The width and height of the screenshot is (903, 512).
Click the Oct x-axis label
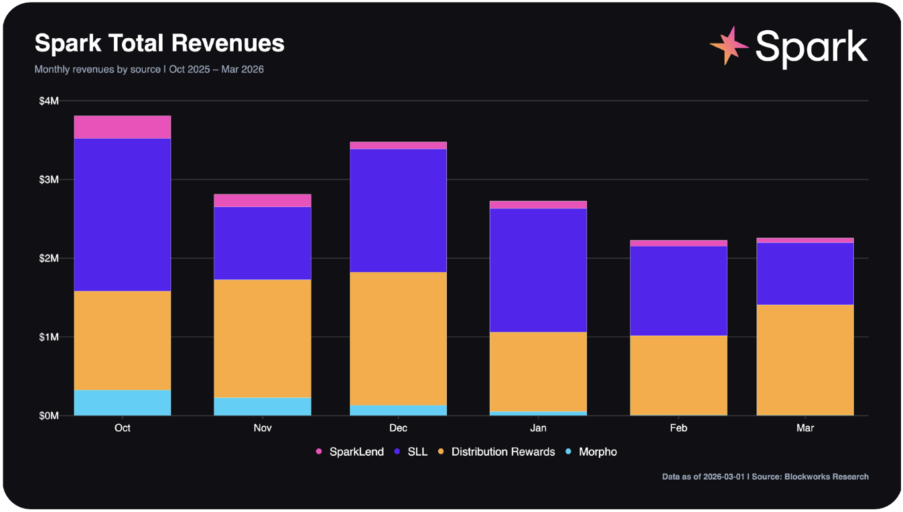[123, 428]
